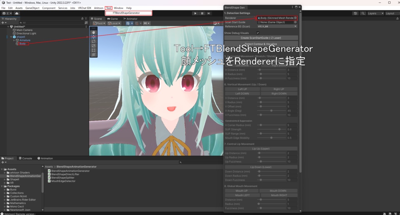Click the global search magnifier icon

tap(363, 13)
